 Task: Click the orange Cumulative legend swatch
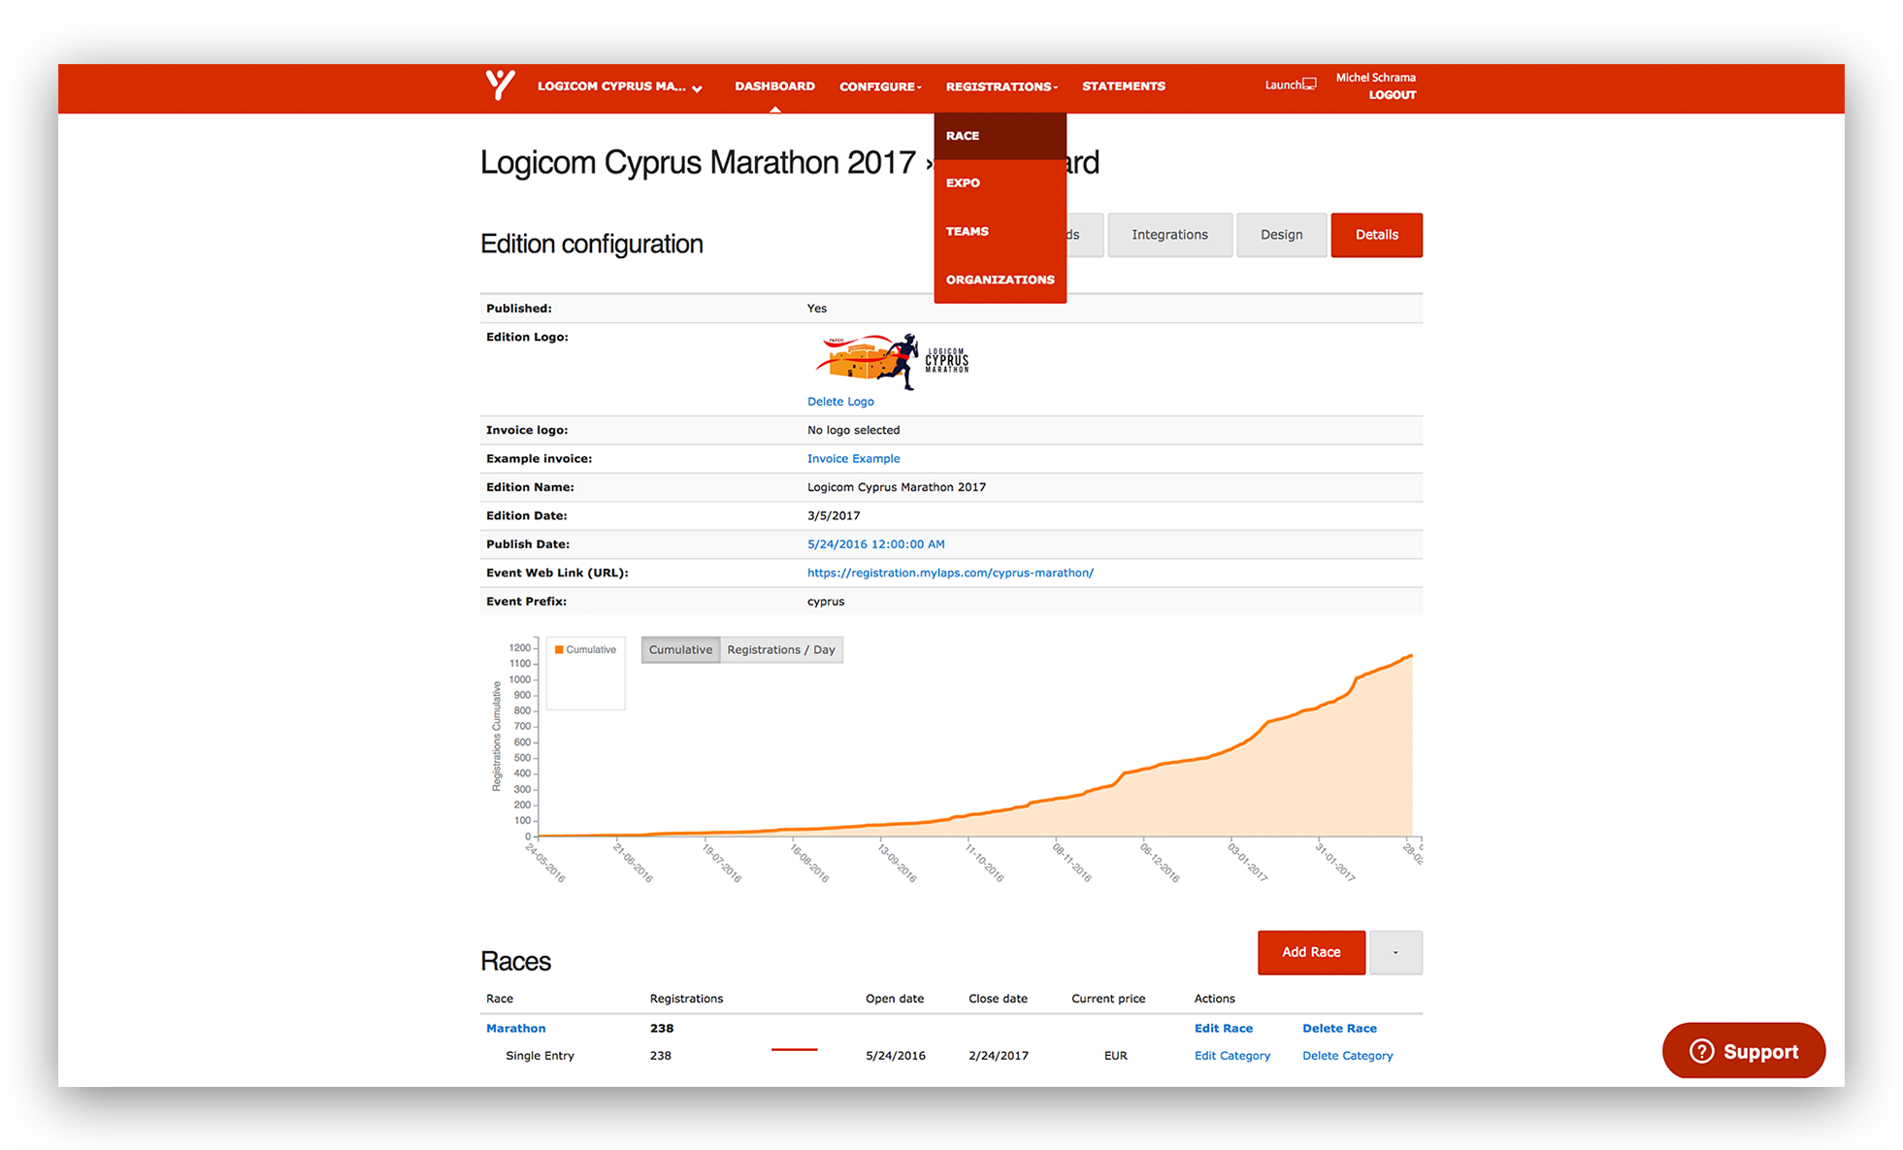559,649
